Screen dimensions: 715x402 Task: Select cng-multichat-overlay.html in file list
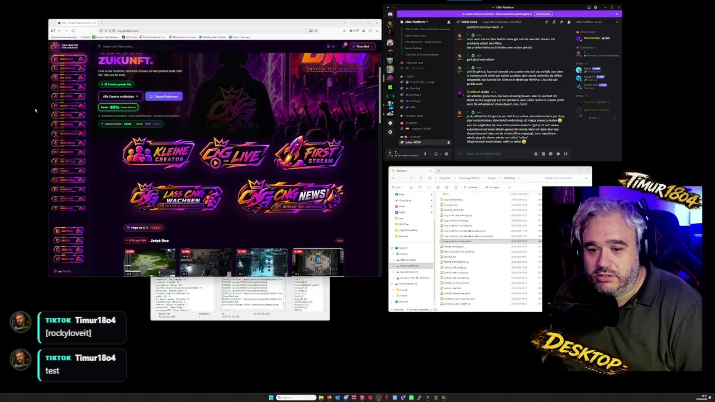click(458, 241)
